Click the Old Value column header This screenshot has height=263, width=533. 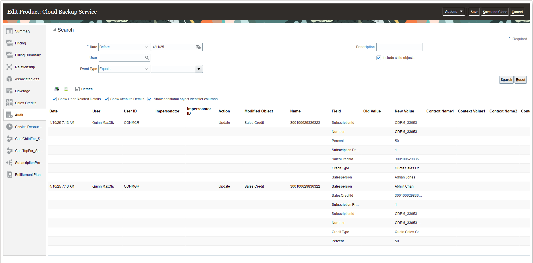[x=372, y=111]
